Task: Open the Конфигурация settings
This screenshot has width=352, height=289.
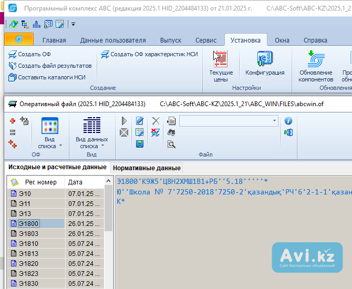Action: (x=265, y=65)
